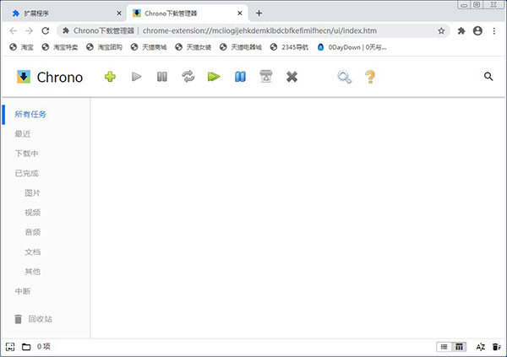Viewport: 507px width, 357px height.
Task: Click the green plus new task icon
Action: tap(110, 77)
